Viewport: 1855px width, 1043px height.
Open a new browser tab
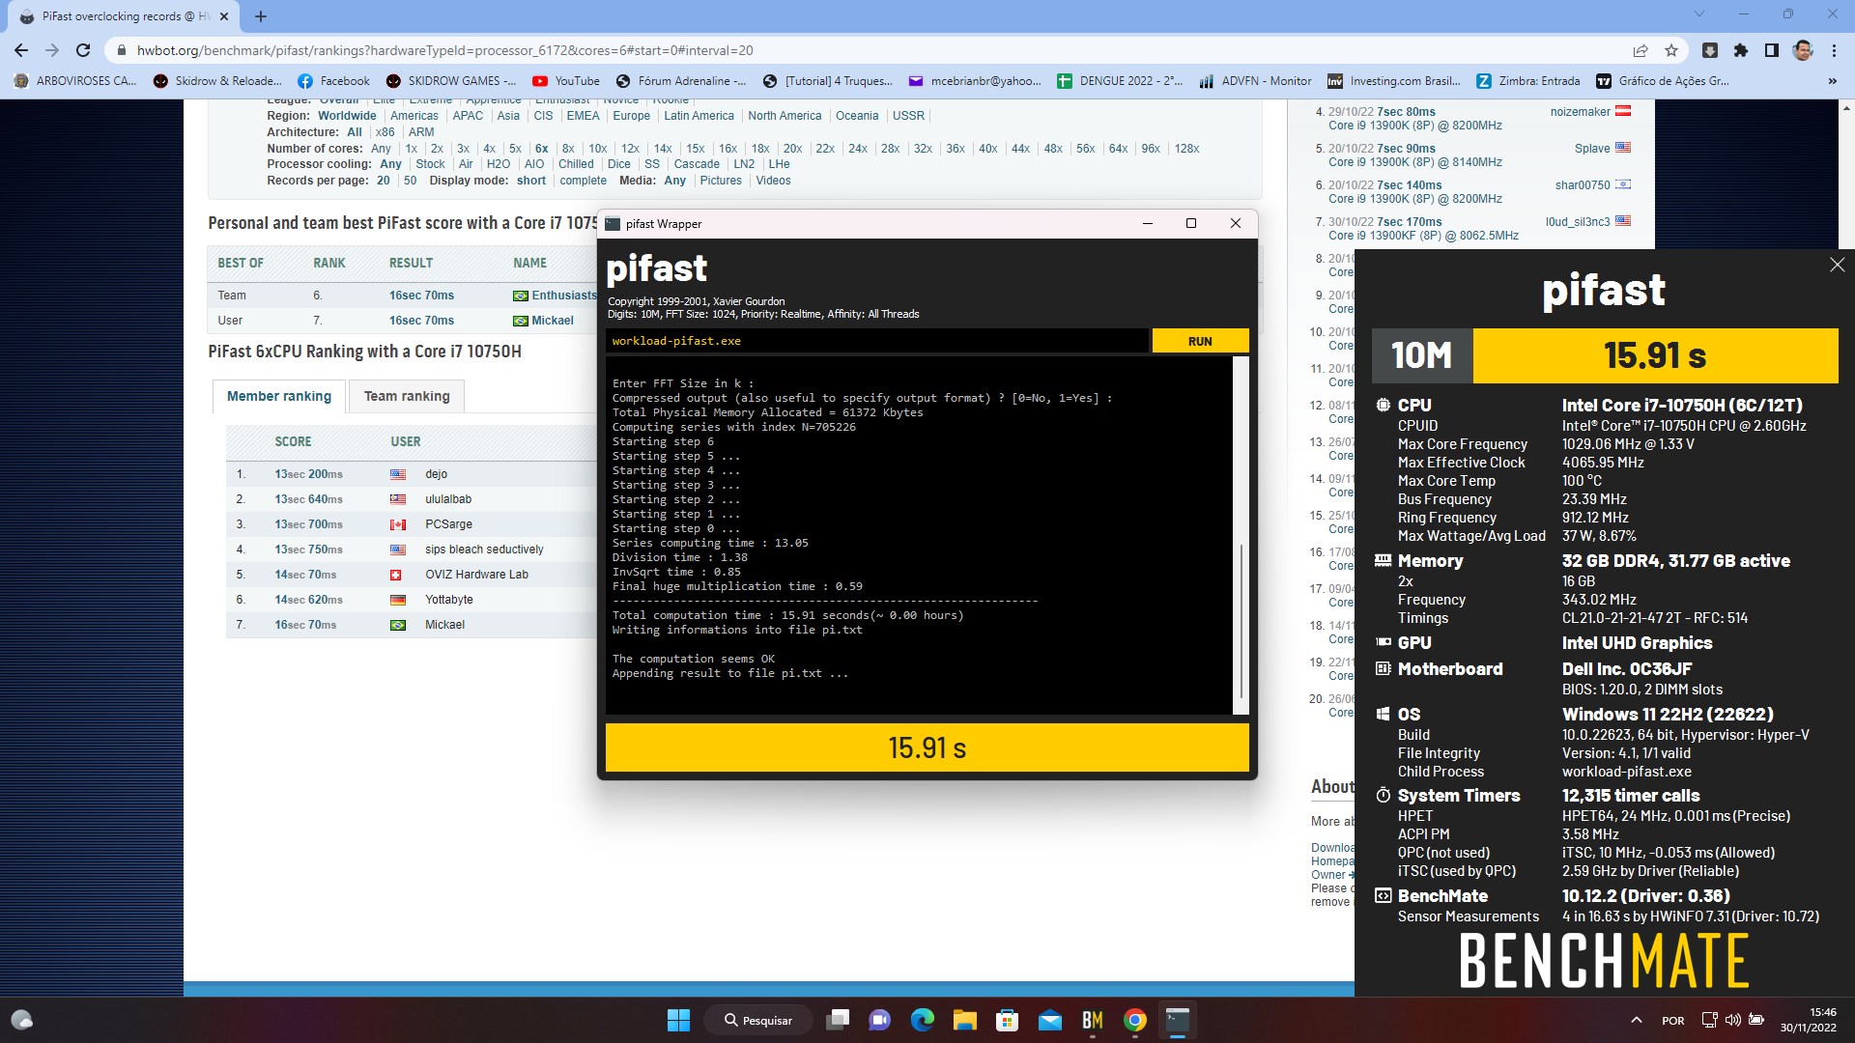261,16
